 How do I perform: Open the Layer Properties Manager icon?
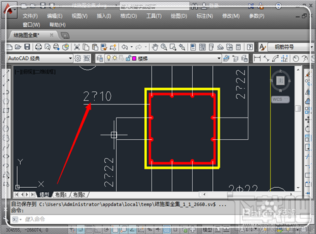click(100, 58)
